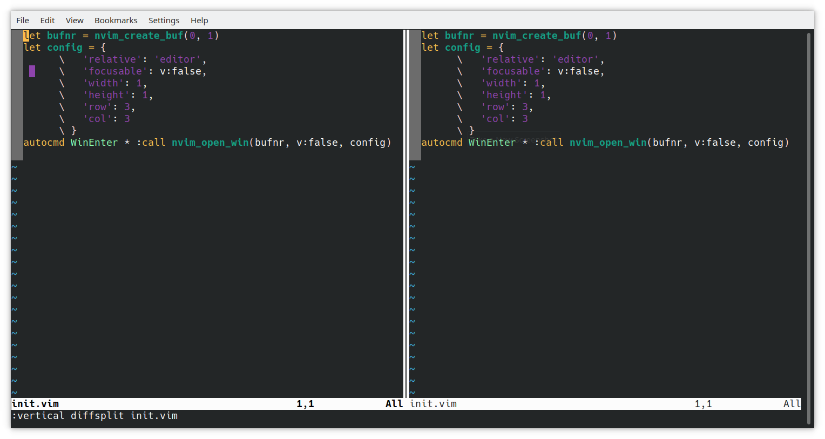This screenshot has height=439, width=825.
Task: Click the left pane fold column
Action: pos(17,94)
